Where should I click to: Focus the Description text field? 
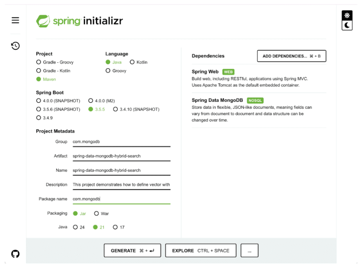pos(121,185)
